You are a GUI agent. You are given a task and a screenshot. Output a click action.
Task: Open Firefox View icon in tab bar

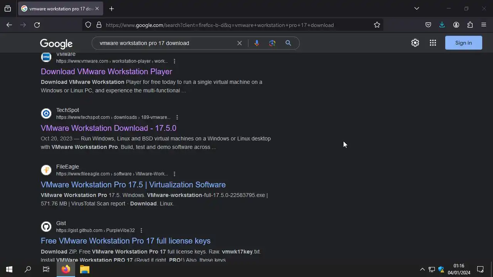pos(8,8)
